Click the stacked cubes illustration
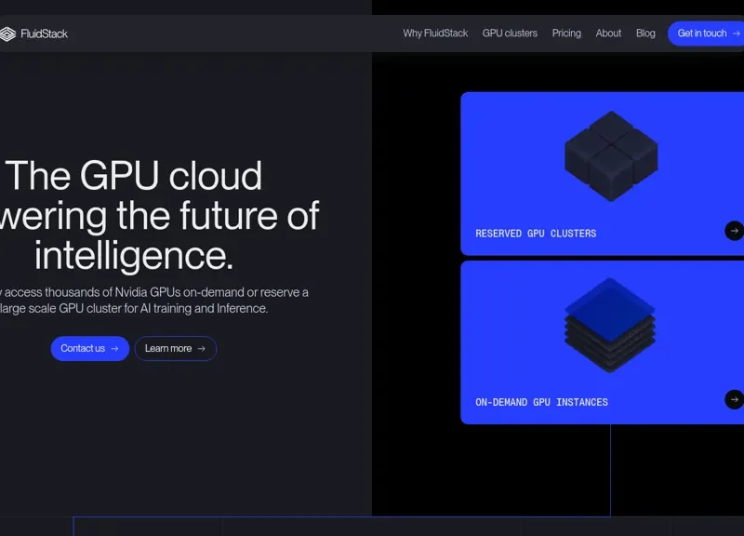 pos(609,156)
